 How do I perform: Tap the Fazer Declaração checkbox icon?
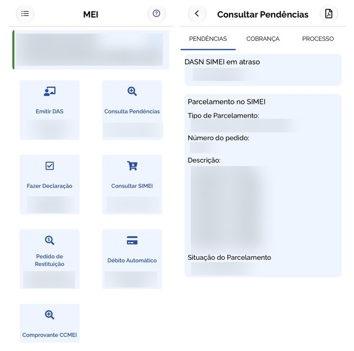click(50, 166)
